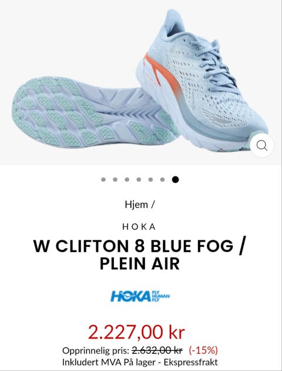282x371 pixels.
Task: Select the fourth carousel dot
Action: (139, 179)
